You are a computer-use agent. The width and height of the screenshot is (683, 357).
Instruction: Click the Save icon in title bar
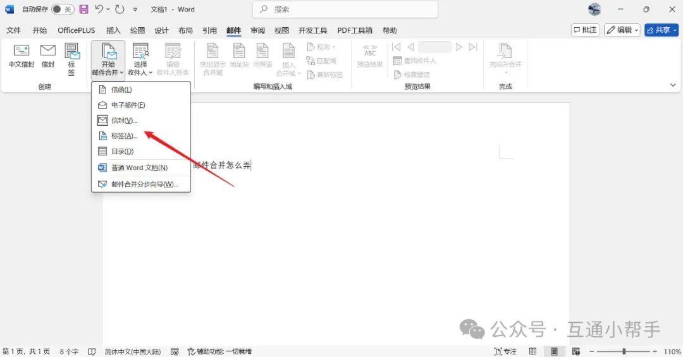[x=83, y=9]
